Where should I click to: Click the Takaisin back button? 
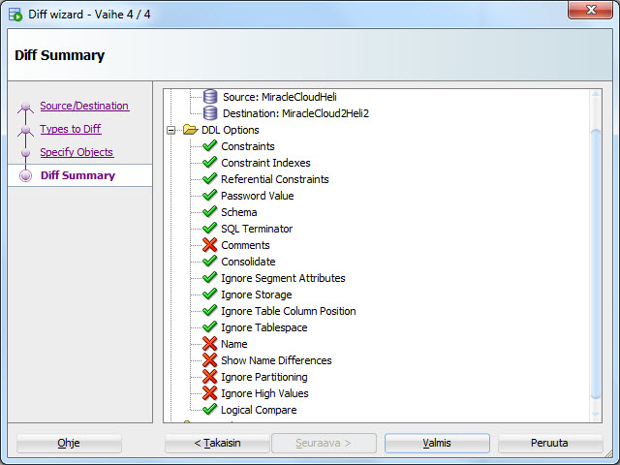tap(217, 443)
